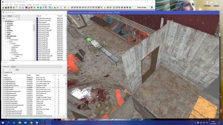
Task: Open taskbar search magnifier
Action: (x=8, y=123)
